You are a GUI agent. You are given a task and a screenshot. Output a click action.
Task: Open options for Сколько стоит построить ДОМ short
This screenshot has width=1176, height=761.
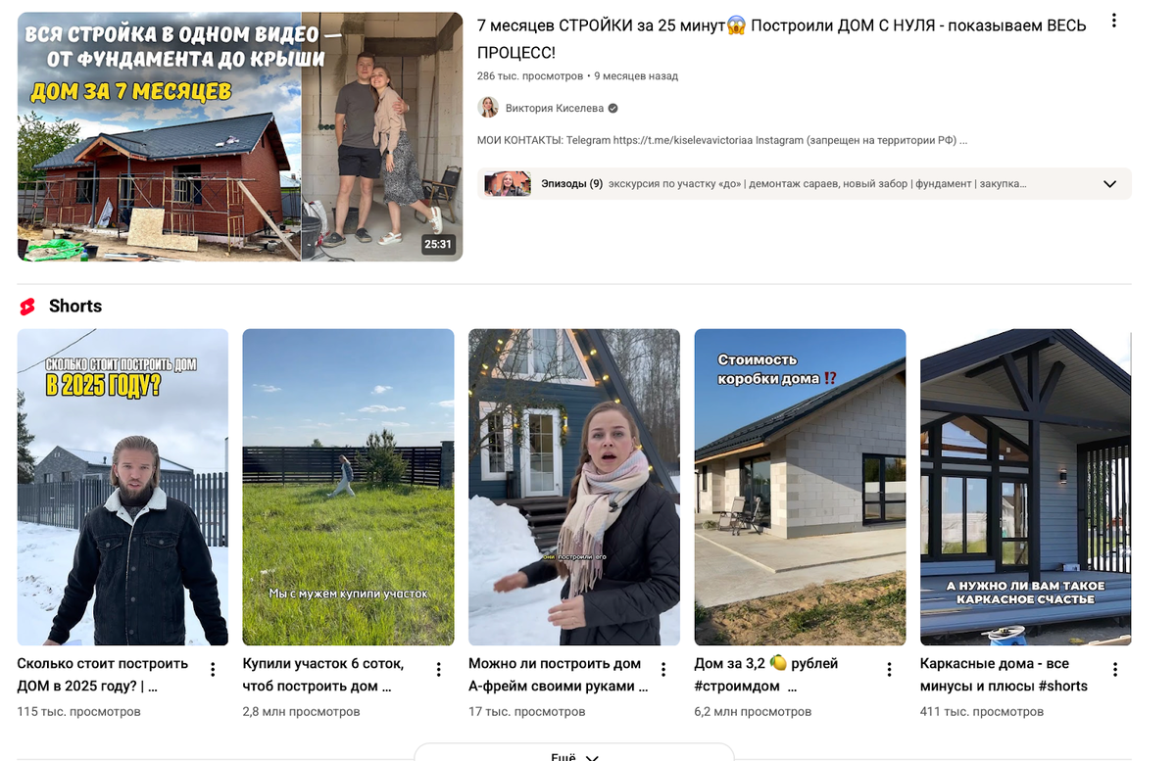pos(213,670)
